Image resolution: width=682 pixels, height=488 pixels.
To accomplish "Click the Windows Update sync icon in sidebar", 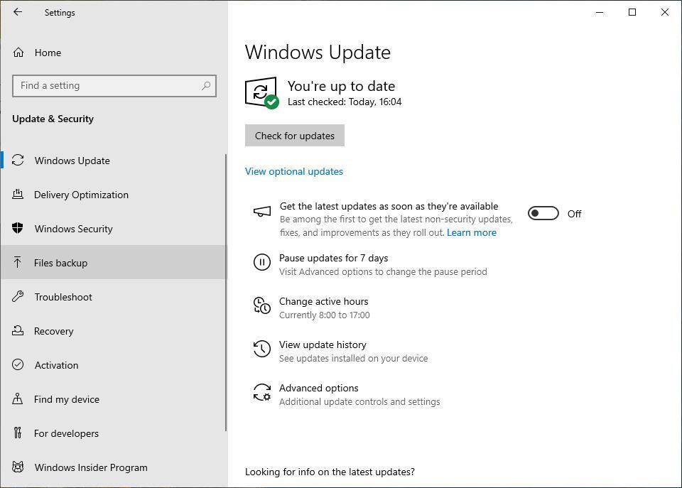I will pyautogui.click(x=18, y=160).
